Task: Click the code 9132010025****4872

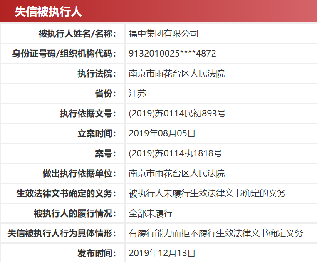Action: tap(173, 54)
